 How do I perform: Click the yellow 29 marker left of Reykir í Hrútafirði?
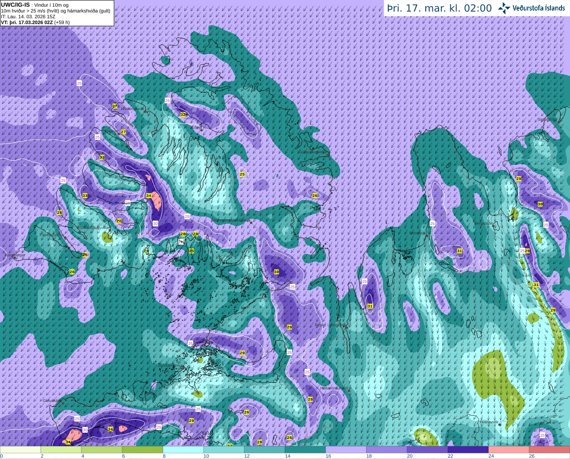coord(289,327)
